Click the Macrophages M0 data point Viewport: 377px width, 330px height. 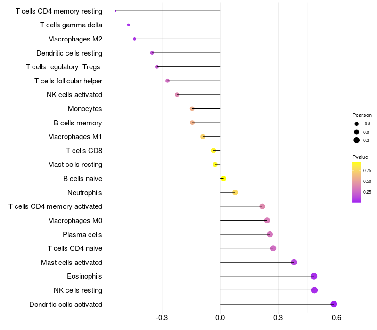click(267, 220)
